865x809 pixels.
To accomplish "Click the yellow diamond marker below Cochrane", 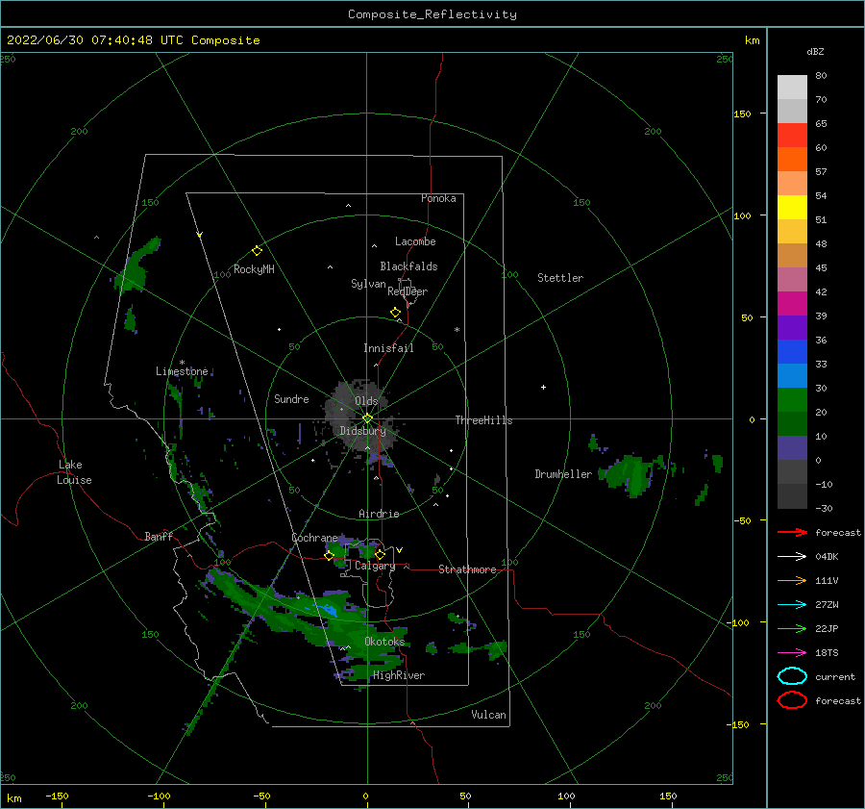I will click(330, 556).
